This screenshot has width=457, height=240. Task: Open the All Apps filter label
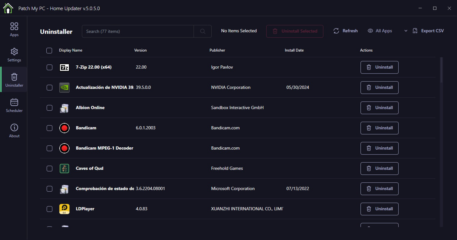tap(384, 31)
